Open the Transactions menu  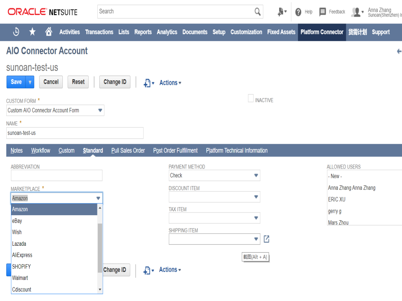click(x=99, y=32)
